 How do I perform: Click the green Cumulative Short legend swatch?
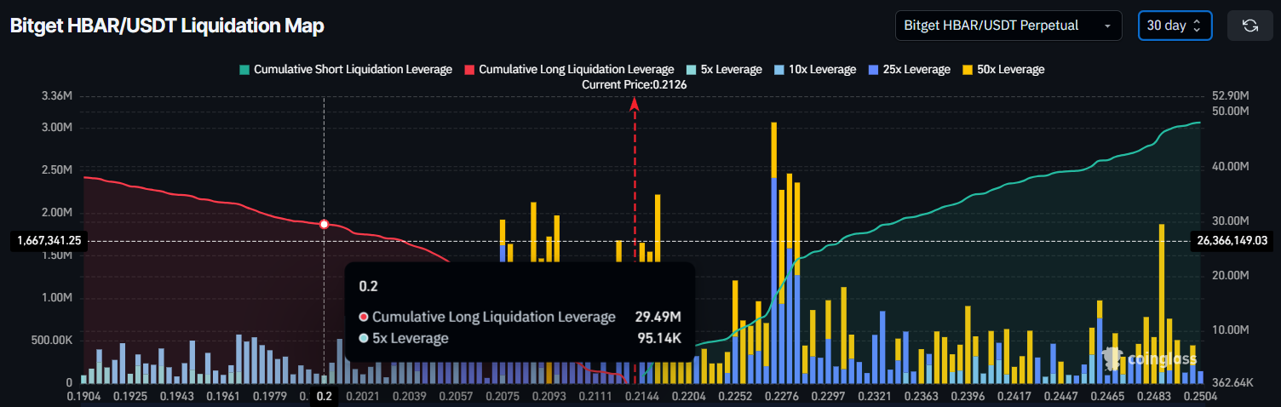(x=244, y=70)
